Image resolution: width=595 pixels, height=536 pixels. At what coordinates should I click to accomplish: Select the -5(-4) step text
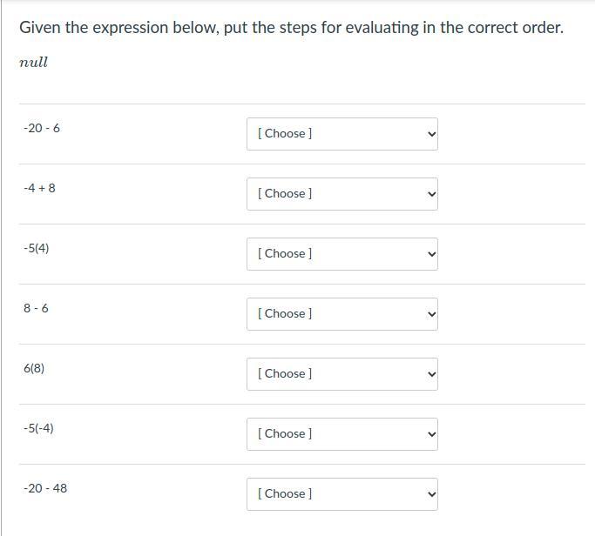(x=38, y=428)
